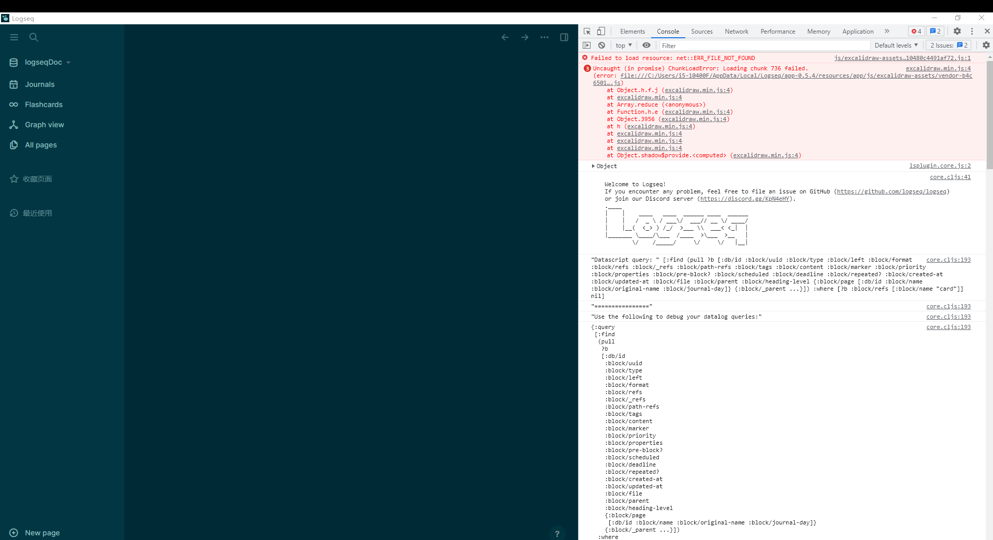Enable a live expression with the eye icon
Image resolution: width=993 pixels, height=540 pixels.
click(x=646, y=45)
